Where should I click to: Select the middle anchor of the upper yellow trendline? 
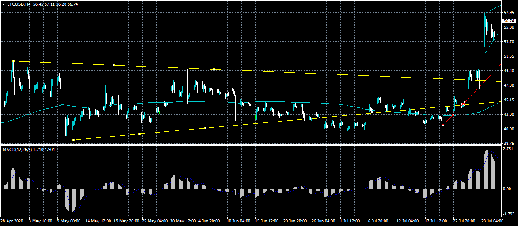point(114,65)
